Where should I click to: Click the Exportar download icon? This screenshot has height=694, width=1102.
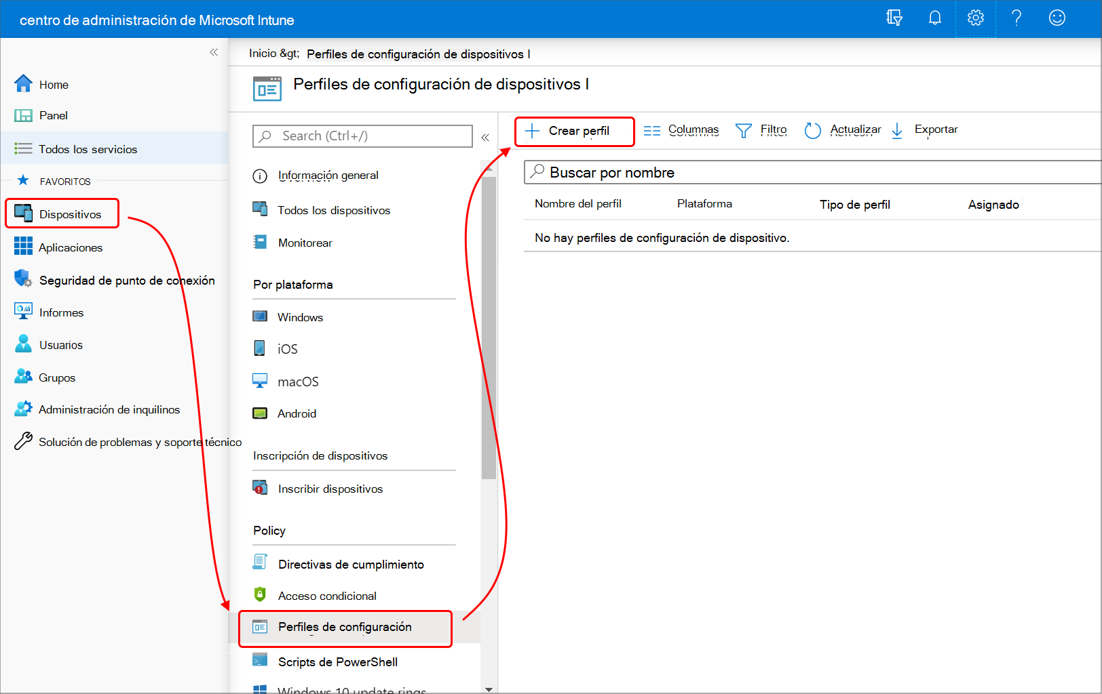pyautogui.click(x=897, y=130)
